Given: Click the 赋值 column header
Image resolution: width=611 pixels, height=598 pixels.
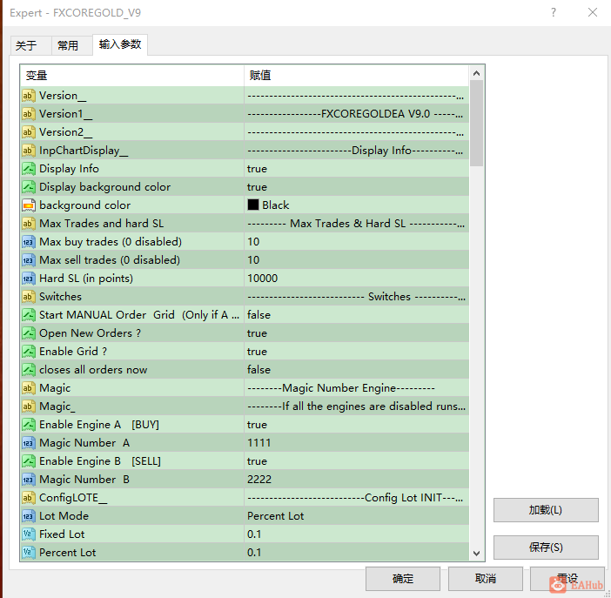Looking at the screenshot, I should pos(357,75).
